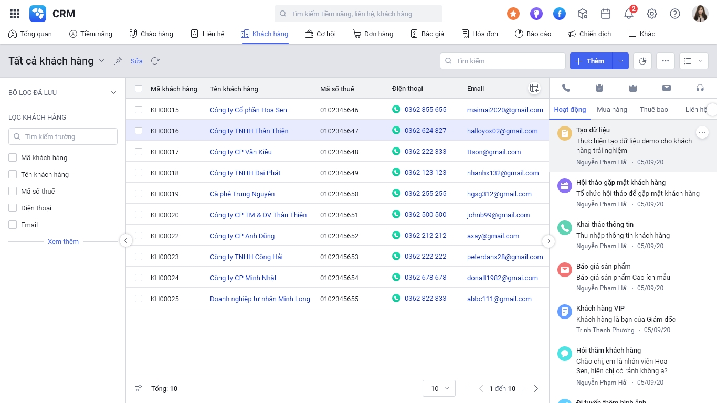Viewport: 717px width, 403px height.
Task: Open the Khác menu in navigation
Action: [642, 34]
